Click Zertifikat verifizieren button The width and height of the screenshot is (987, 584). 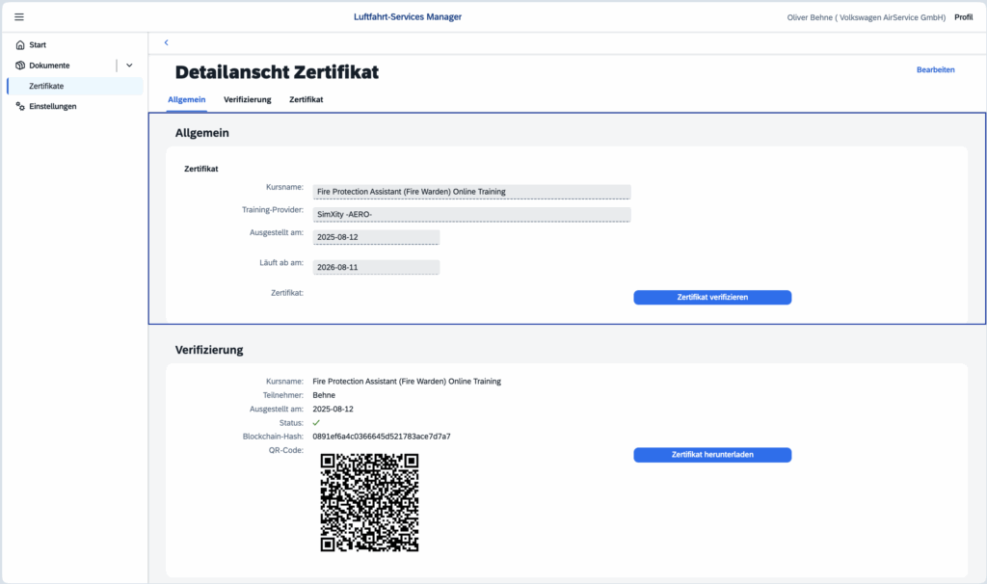click(x=712, y=297)
